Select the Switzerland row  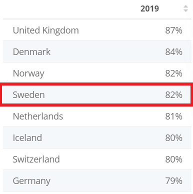tap(97, 159)
